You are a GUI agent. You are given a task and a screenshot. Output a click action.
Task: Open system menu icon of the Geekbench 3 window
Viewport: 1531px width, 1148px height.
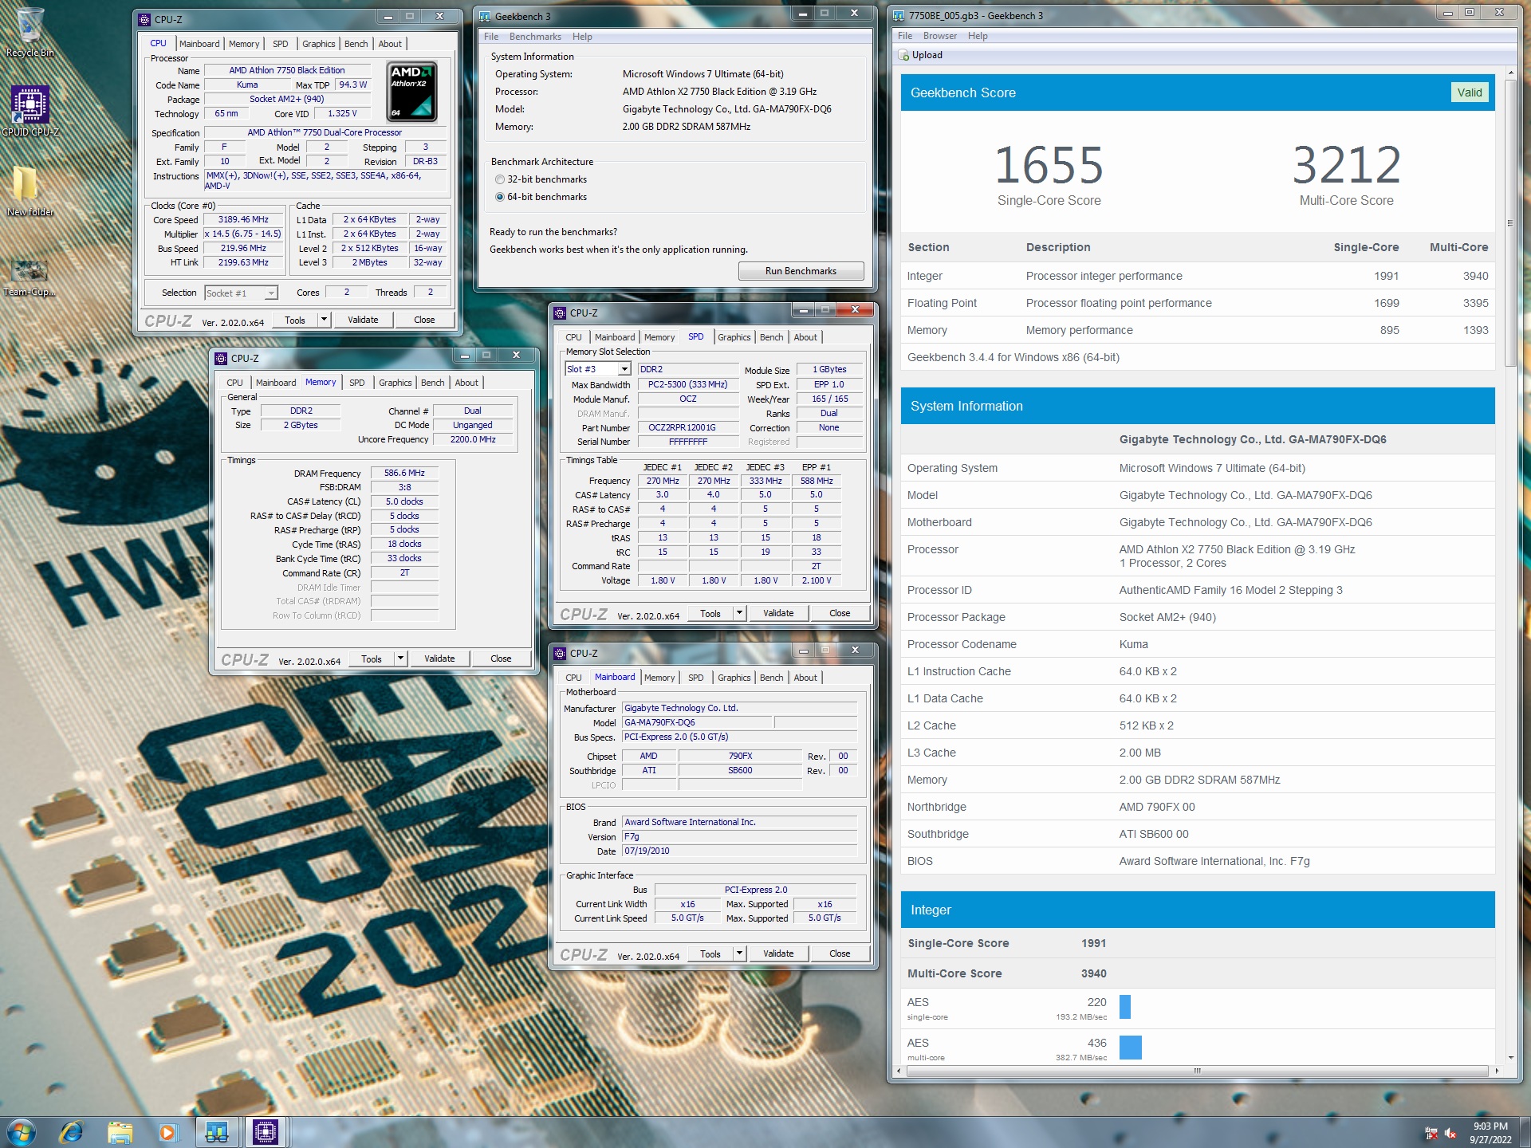[485, 16]
